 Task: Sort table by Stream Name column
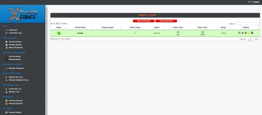click(x=80, y=27)
